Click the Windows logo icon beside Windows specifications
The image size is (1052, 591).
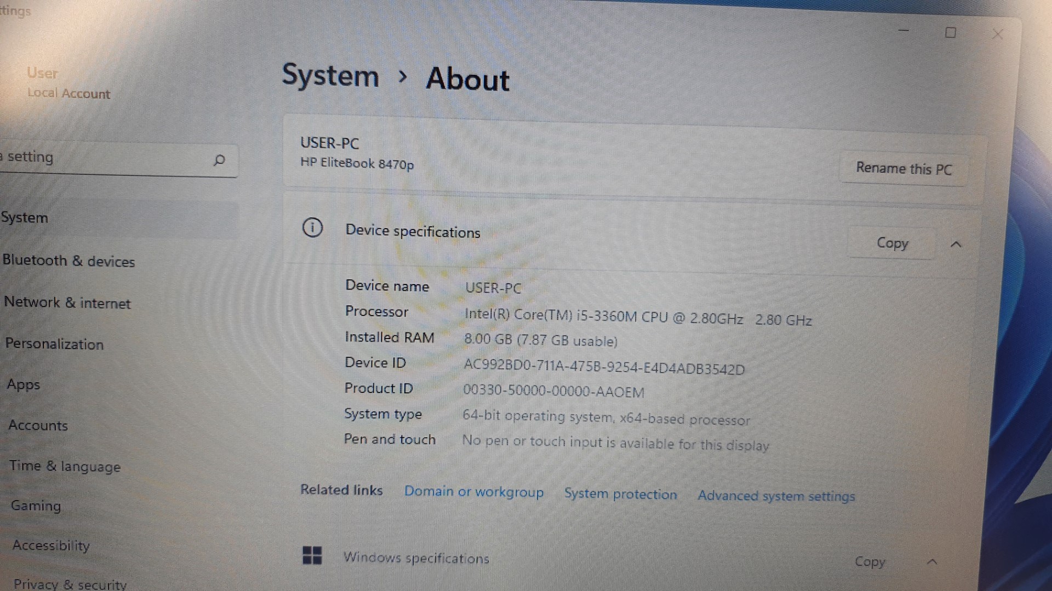(312, 555)
